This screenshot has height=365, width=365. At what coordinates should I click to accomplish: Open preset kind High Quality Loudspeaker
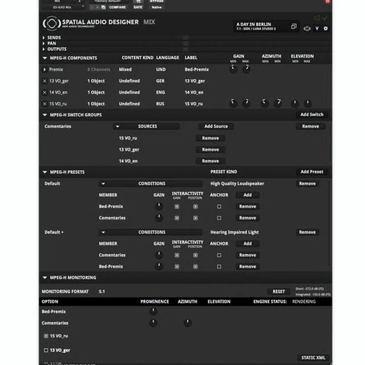point(237,184)
